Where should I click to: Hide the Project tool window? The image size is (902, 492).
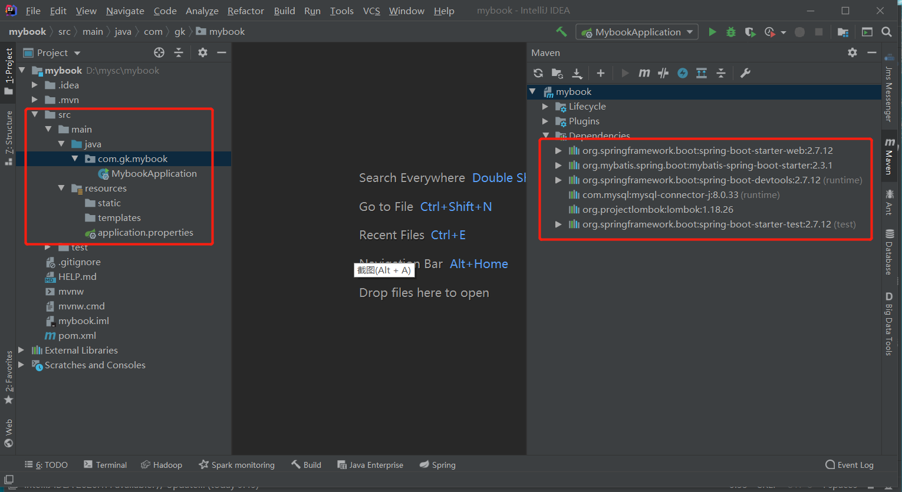pyautogui.click(x=222, y=52)
